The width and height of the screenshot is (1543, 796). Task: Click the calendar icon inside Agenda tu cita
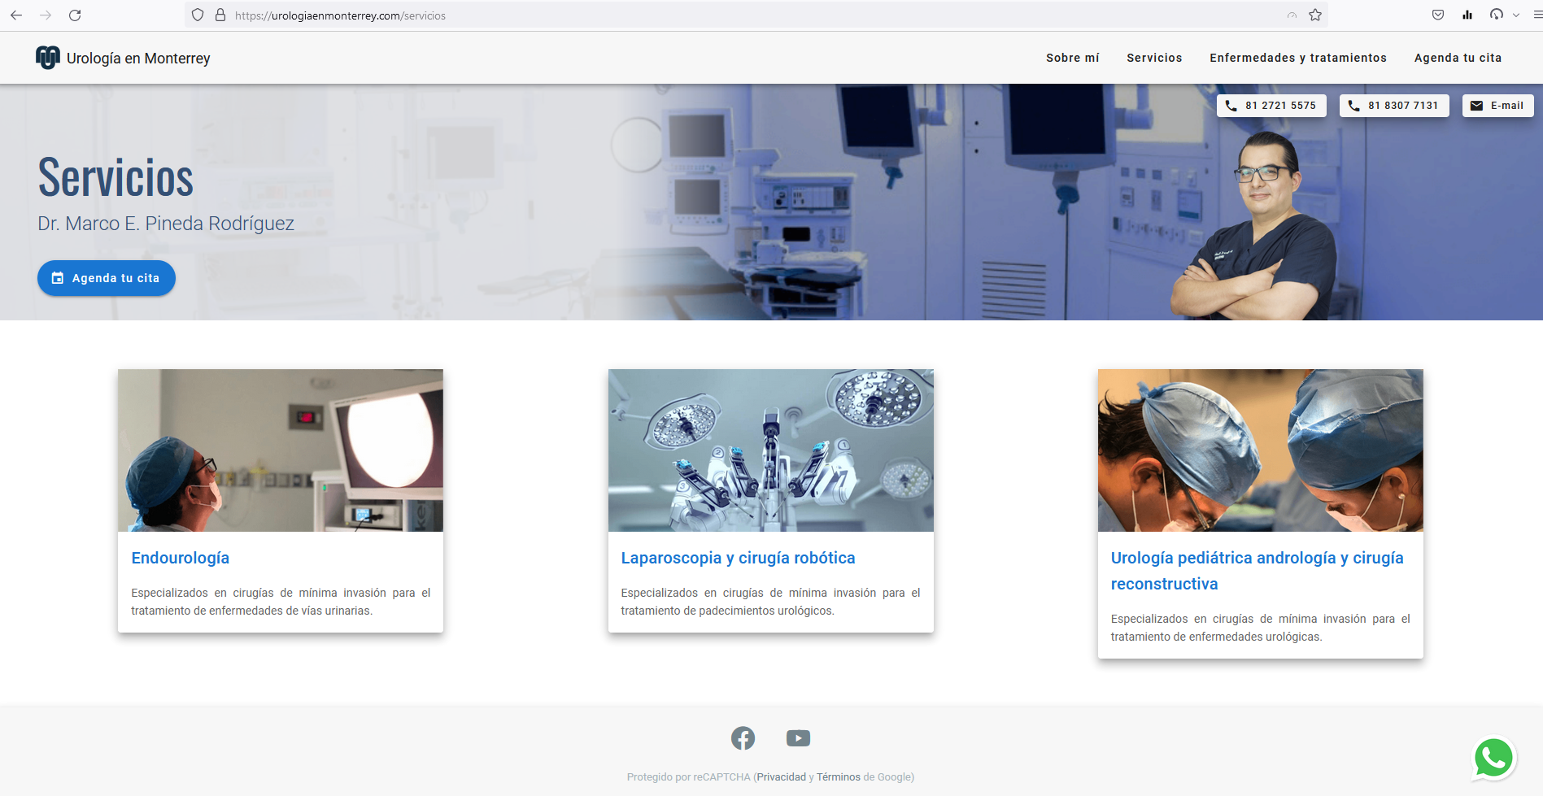(58, 277)
